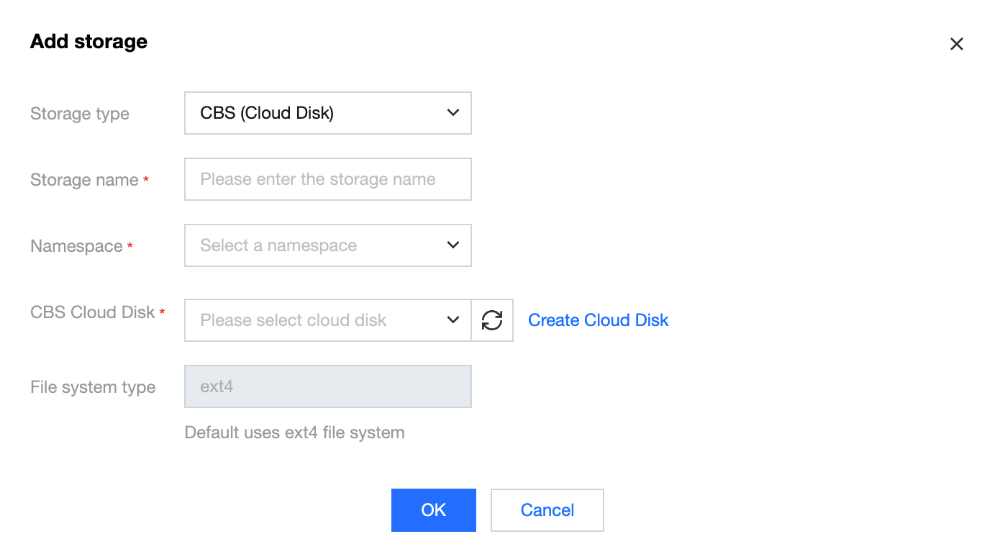Click the File system type label
987x557 pixels.
coord(93,387)
